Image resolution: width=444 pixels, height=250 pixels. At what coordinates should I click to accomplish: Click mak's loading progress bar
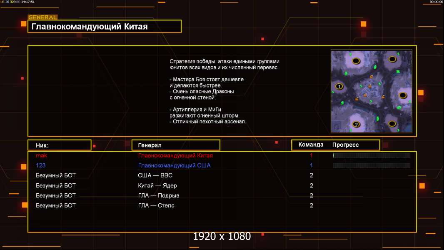point(372,155)
